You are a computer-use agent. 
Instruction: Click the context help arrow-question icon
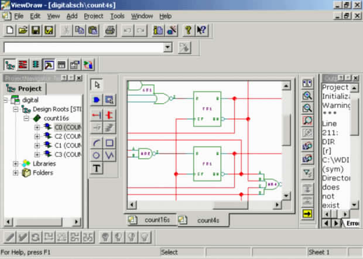tap(201, 30)
